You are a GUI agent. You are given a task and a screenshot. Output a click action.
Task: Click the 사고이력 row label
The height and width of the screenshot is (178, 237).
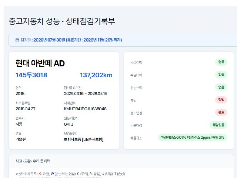point(136,63)
